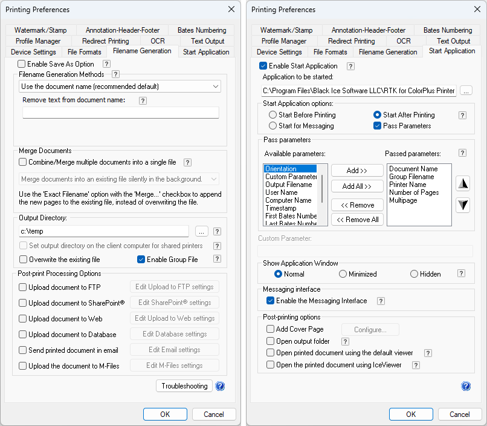Browse for the output directory folder
The height and width of the screenshot is (426, 487).
(202, 231)
